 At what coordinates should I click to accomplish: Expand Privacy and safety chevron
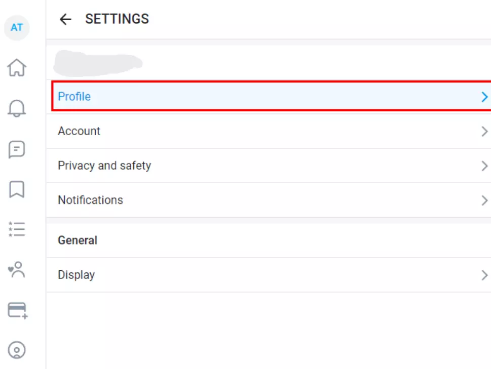click(484, 166)
